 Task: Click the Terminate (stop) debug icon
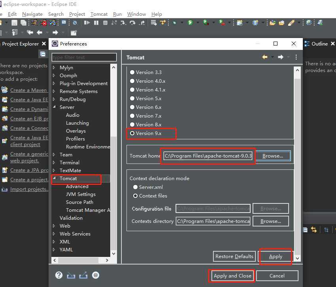click(105, 23)
